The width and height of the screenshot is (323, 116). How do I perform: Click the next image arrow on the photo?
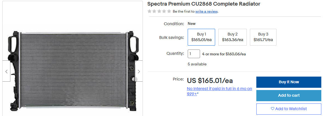point(139,71)
